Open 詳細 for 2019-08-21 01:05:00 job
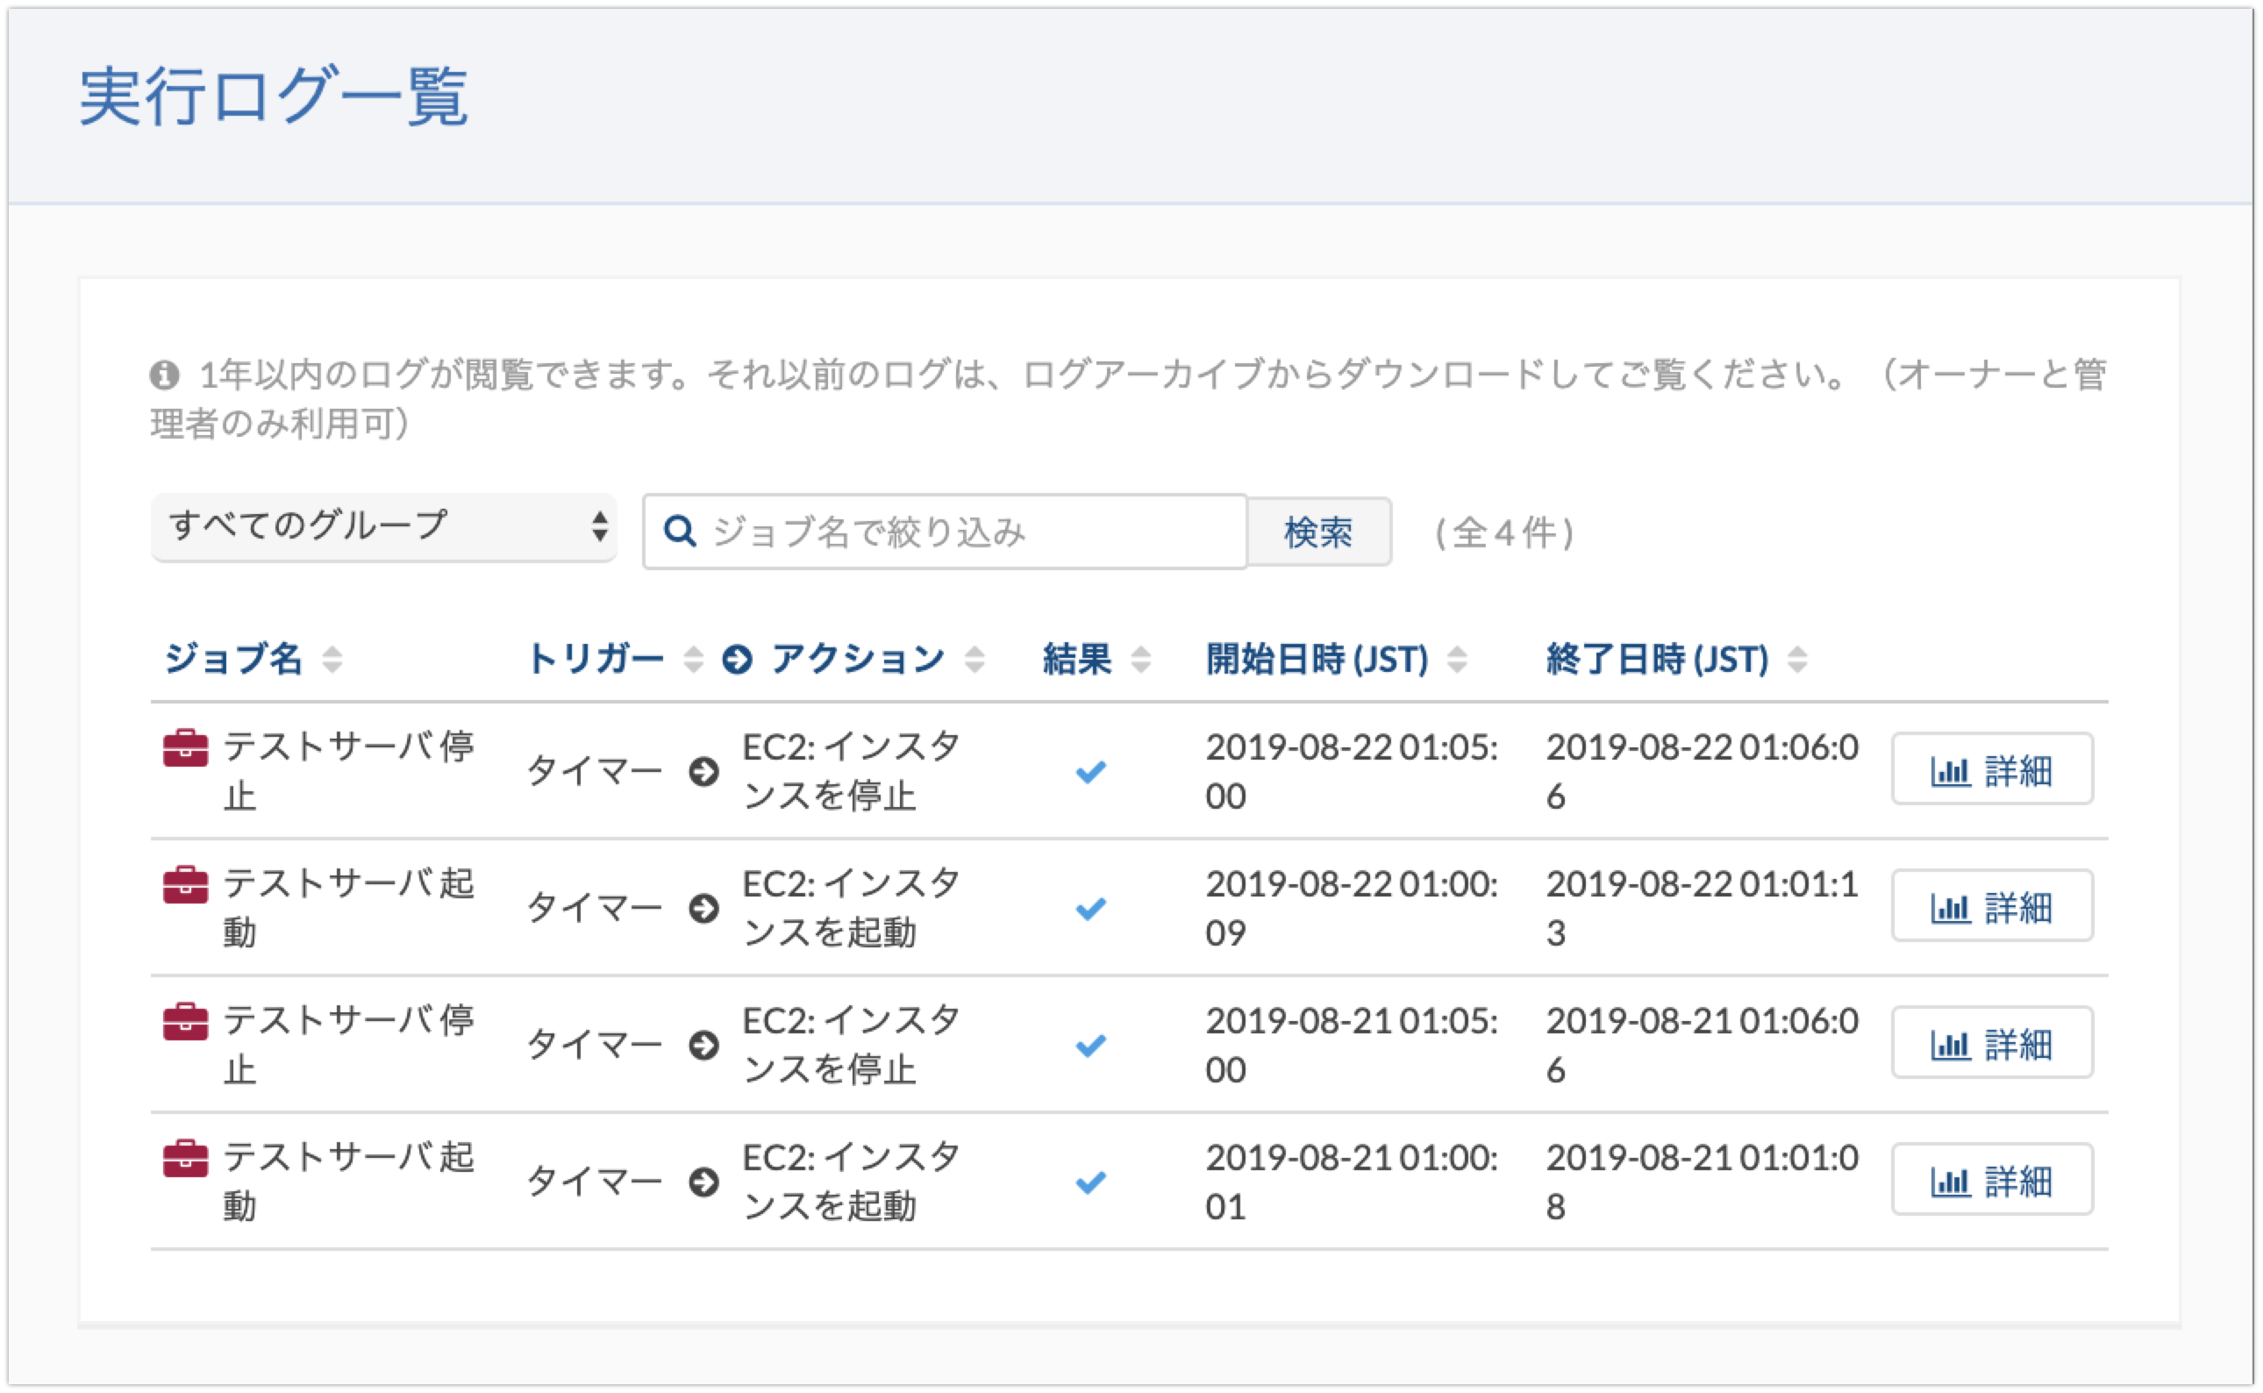Viewport: 2263px width, 1393px height. click(x=1991, y=1042)
